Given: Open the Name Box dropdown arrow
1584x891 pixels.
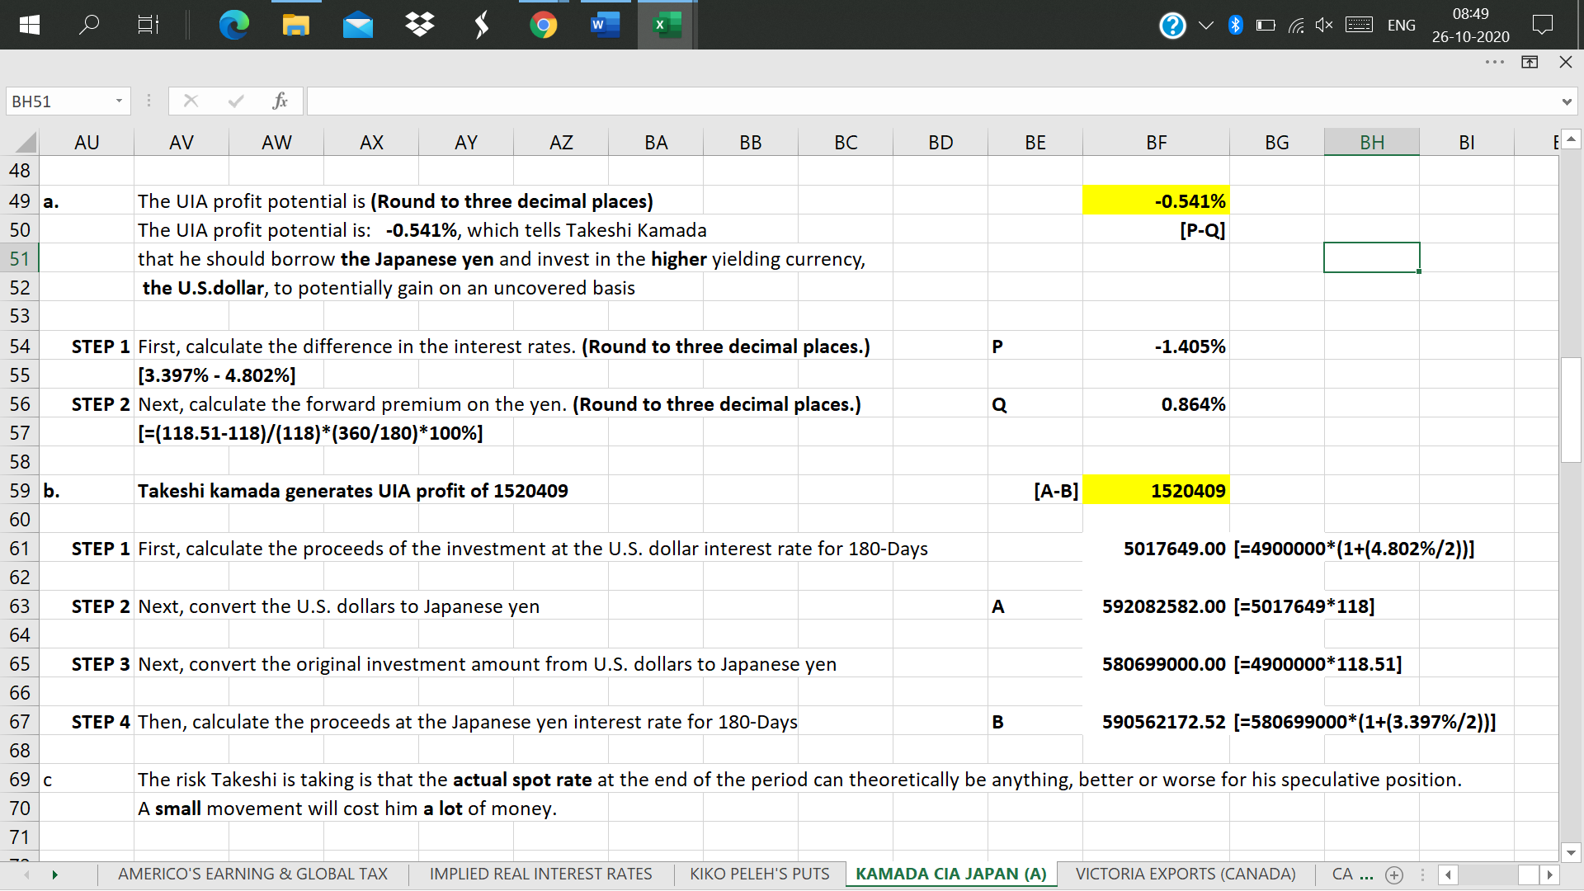Looking at the screenshot, I should 119,101.
